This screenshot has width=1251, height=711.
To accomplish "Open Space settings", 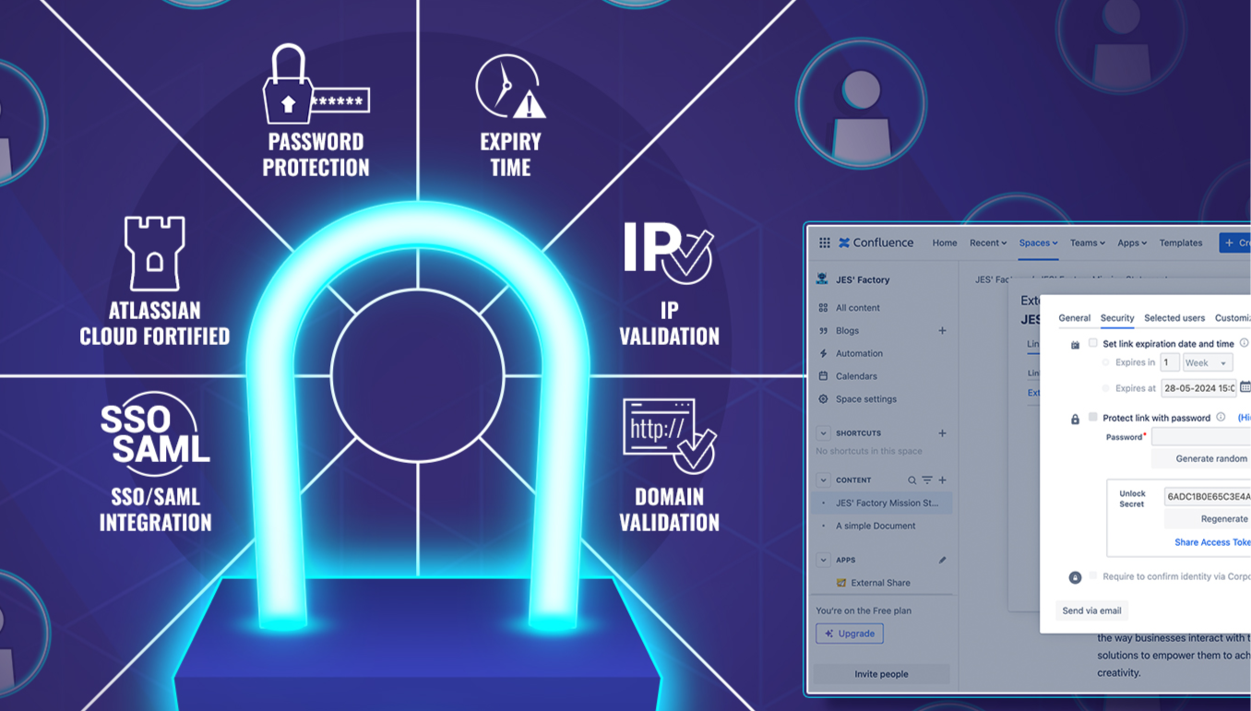I will click(865, 399).
